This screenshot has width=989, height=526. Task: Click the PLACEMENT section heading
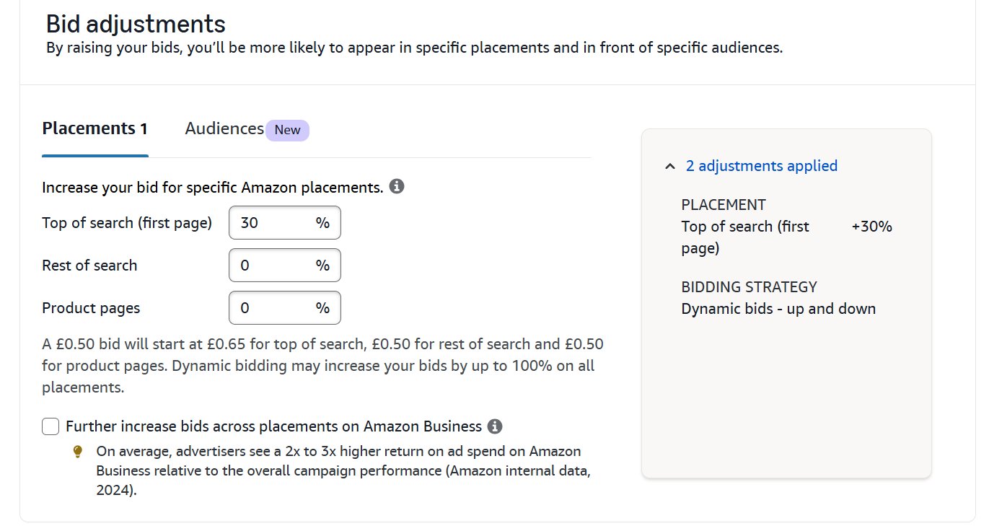724,204
